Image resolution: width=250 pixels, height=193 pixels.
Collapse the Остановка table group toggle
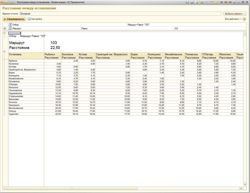pyautogui.click(x=4, y=51)
